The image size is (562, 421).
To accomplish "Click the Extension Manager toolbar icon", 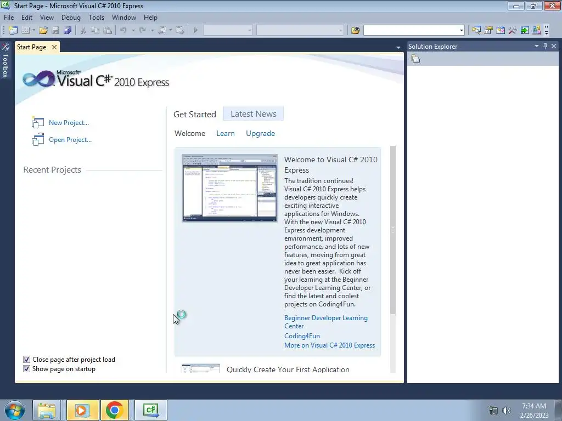I will pyautogui.click(x=537, y=31).
